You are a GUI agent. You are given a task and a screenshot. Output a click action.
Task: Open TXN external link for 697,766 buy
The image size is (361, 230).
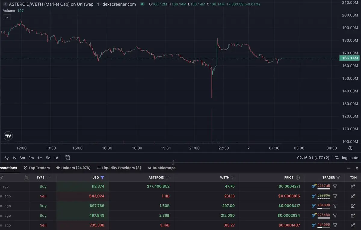(x=353, y=206)
